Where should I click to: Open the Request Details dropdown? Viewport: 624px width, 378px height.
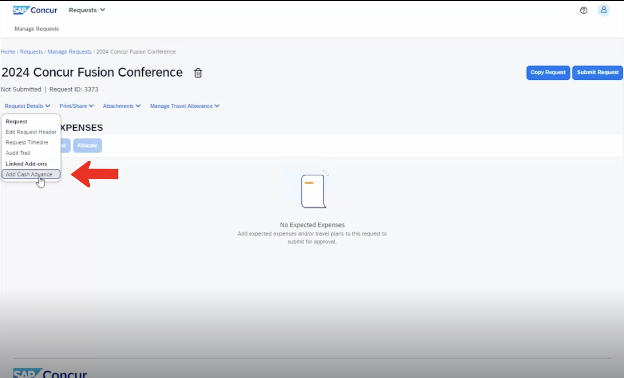point(27,106)
